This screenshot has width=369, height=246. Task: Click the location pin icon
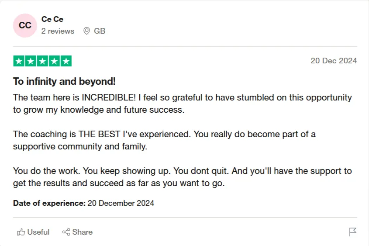tap(86, 31)
